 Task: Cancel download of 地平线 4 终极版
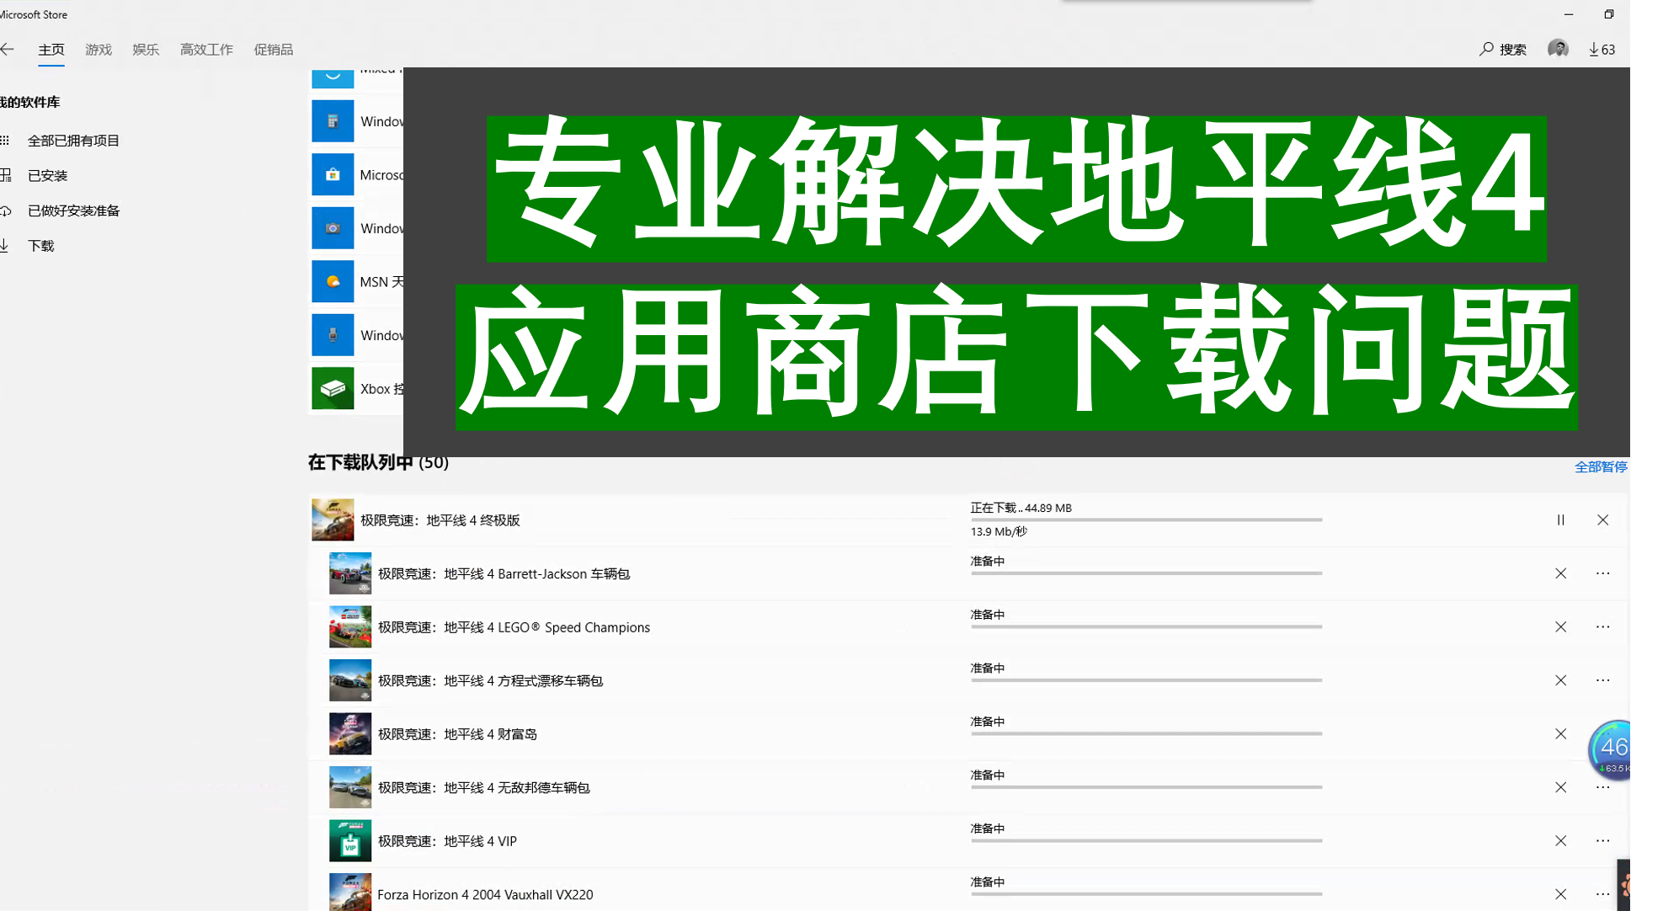1602,520
